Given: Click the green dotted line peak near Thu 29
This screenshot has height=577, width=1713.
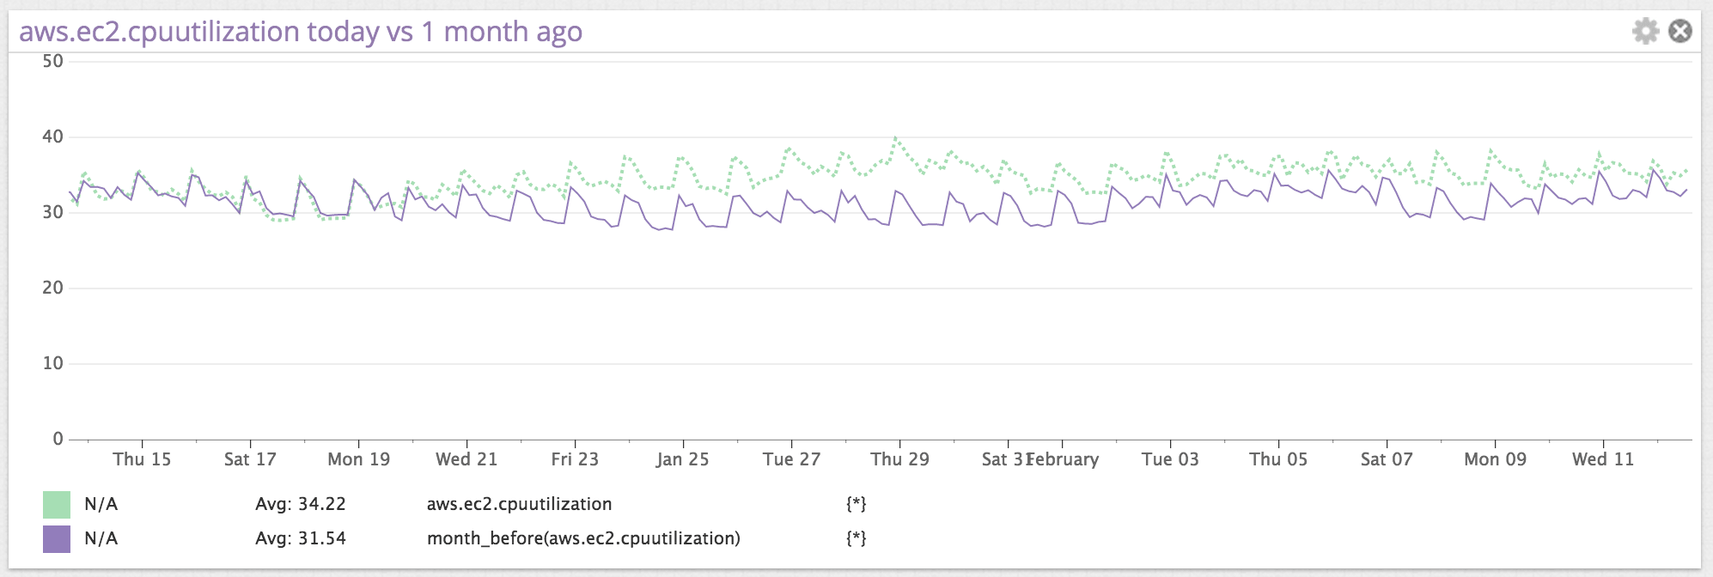Looking at the screenshot, I should (x=895, y=137).
